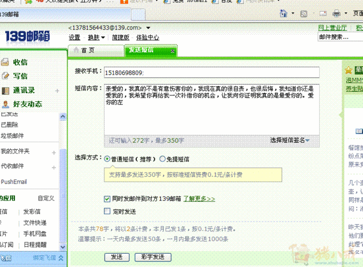The width and height of the screenshot is (363, 267).
Task: Open the 文件快递 application
Action: pos(35,223)
